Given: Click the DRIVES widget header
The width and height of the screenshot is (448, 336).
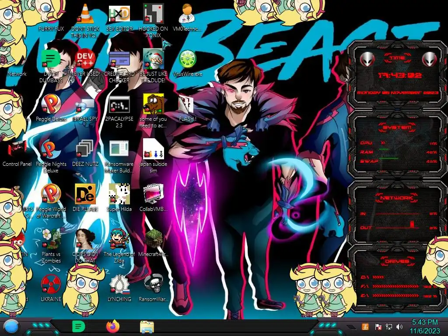Looking at the screenshot, I should [x=397, y=261].
